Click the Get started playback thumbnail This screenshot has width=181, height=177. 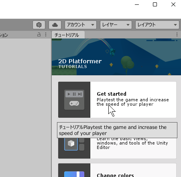(x=74, y=100)
